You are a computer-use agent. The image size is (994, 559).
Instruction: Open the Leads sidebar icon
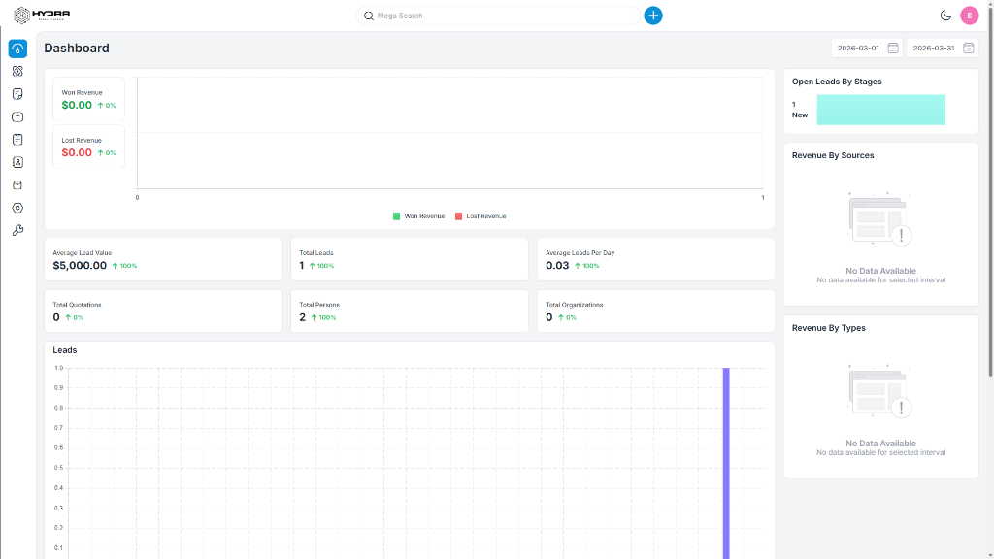pyautogui.click(x=17, y=72)
